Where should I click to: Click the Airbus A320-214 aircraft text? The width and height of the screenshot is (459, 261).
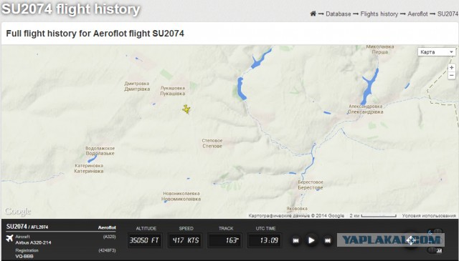(34, 242)
